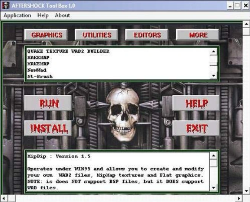Maximize the AFTERSHOCK Tool Box window
Image resolution: width=250 pixels, height=202 pixels.
tap(237, 6)
